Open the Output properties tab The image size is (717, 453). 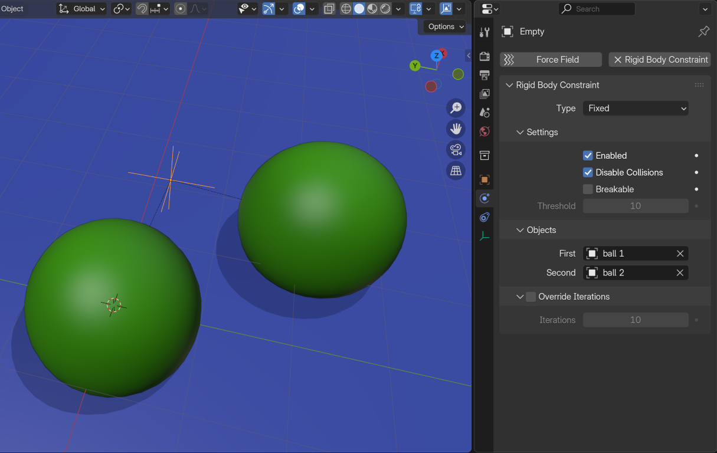tap(484, 75)
